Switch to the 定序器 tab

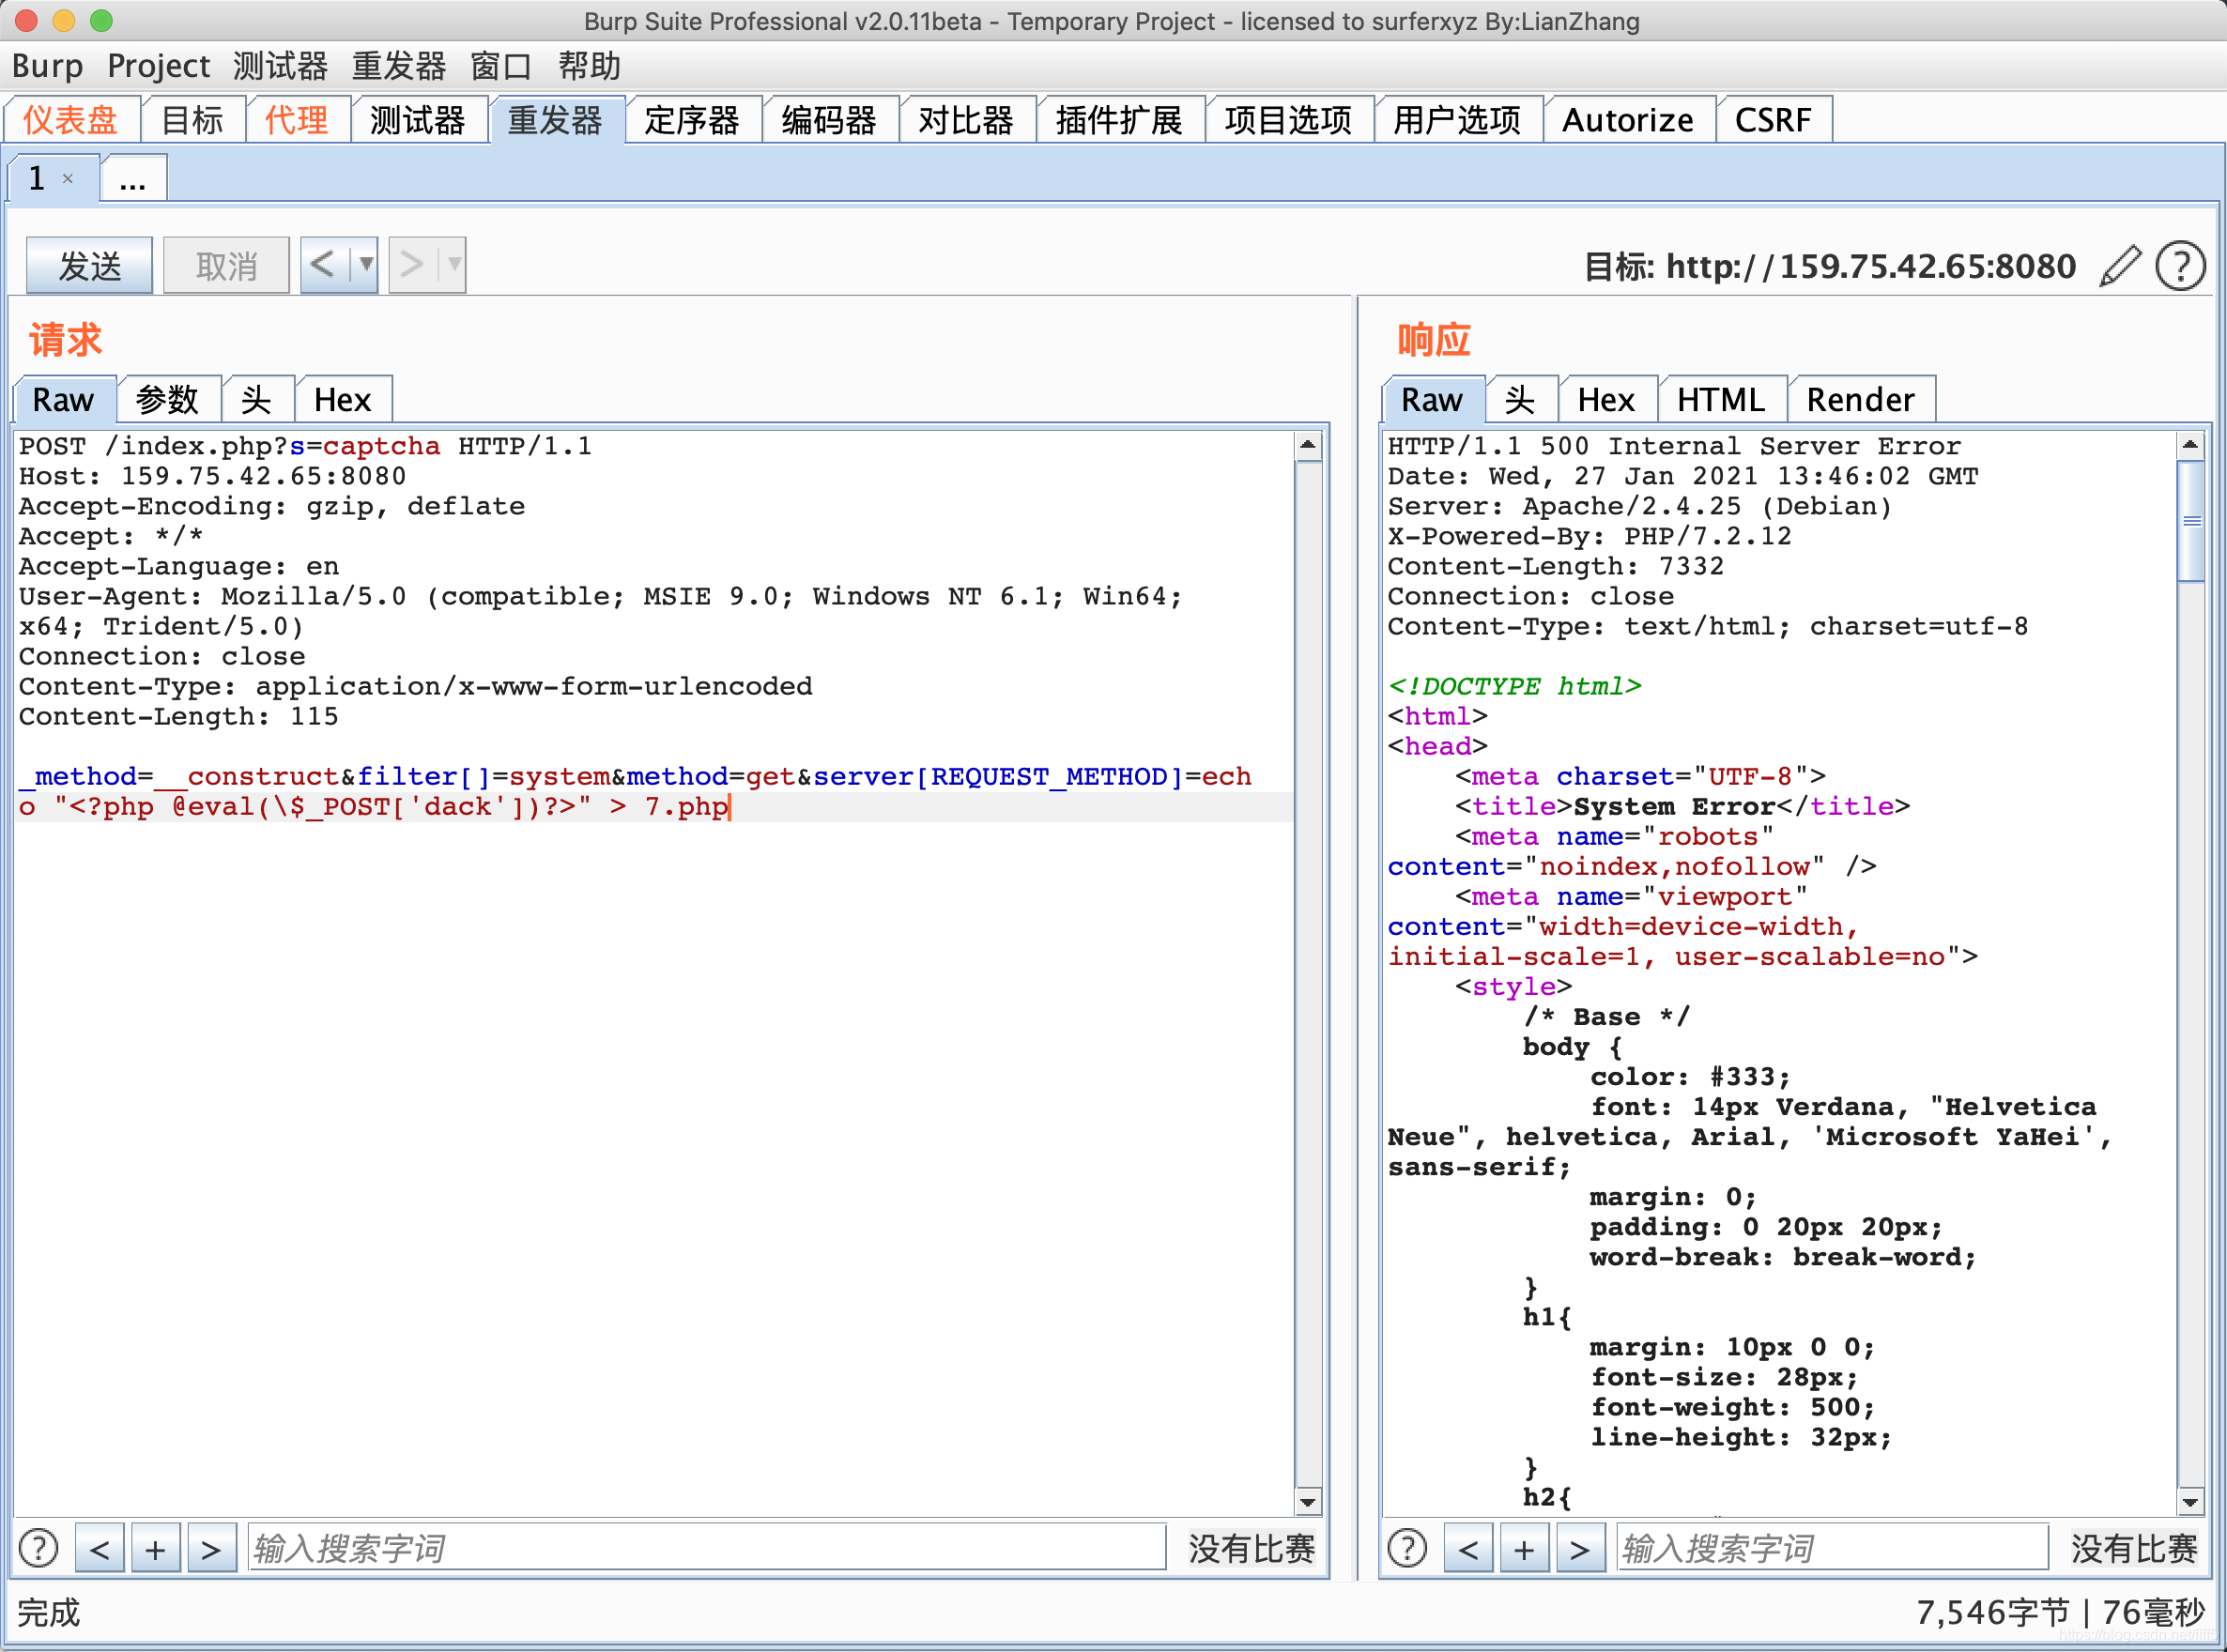click(x=692, y=120)
